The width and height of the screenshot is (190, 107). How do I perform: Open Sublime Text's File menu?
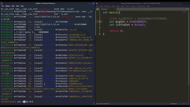point(97,6)
